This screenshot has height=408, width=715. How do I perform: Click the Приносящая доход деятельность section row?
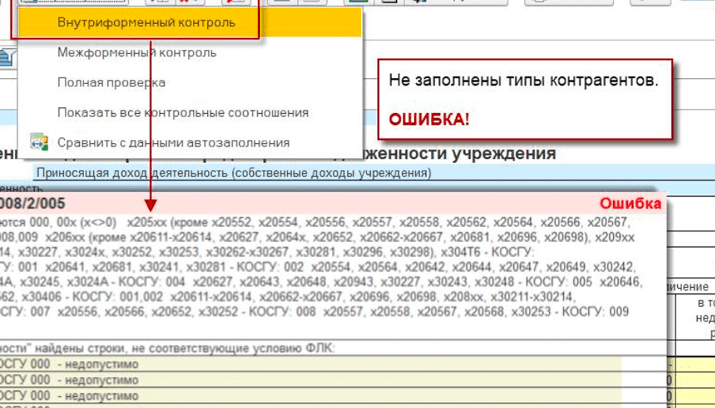233,173
